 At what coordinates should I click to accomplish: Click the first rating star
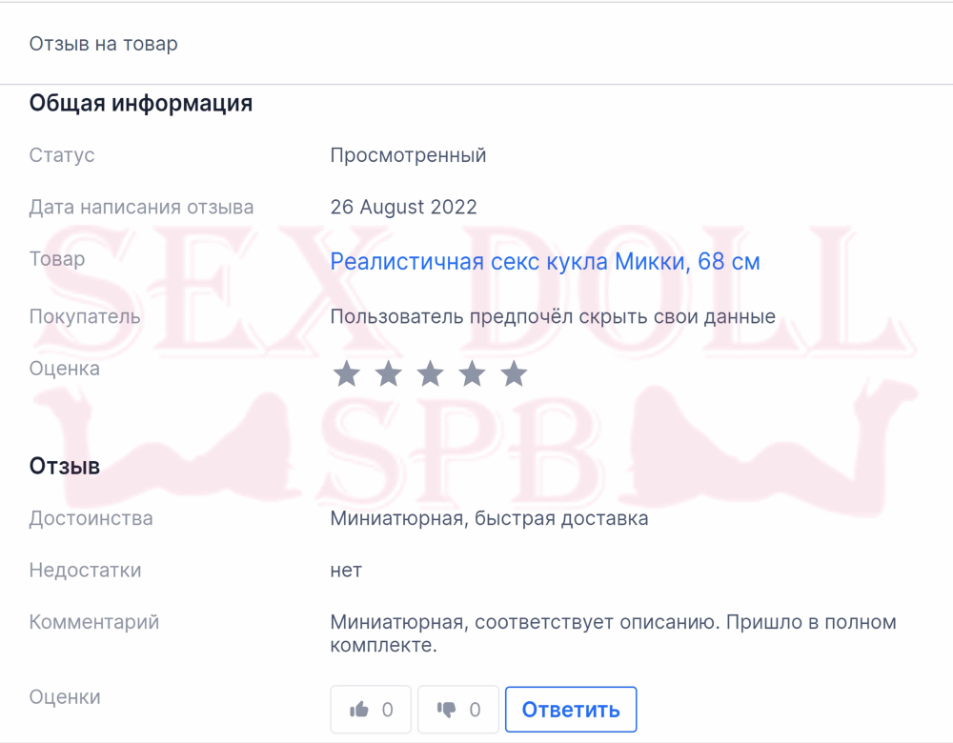[x=347, y=373]
